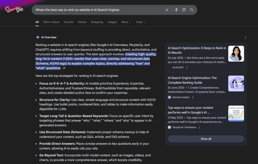
Task: Open Google Lens camera search
Action: pos(184,10)
